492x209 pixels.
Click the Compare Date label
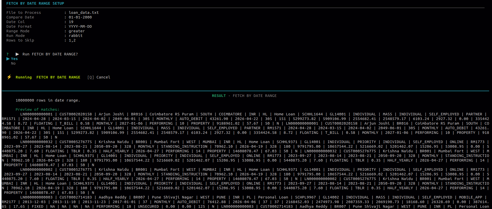(20, 17)
